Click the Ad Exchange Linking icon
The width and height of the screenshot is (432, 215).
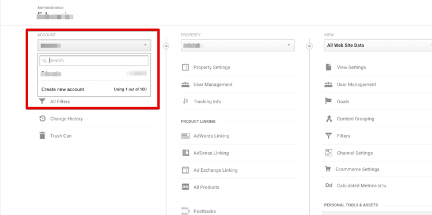185,170
